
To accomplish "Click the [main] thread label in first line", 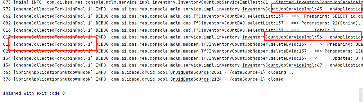I will [21, 2].
